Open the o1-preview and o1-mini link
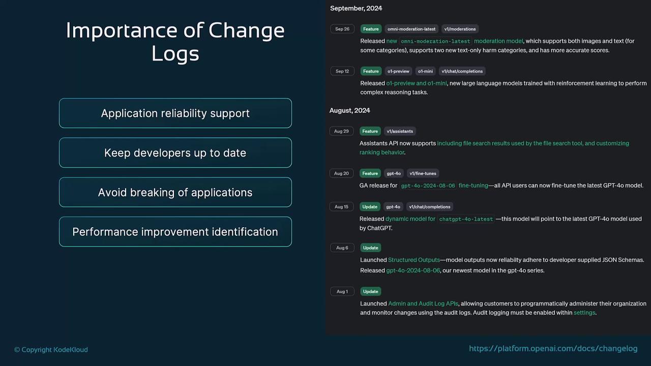651x366 pixels. click(x=417, y=83)
